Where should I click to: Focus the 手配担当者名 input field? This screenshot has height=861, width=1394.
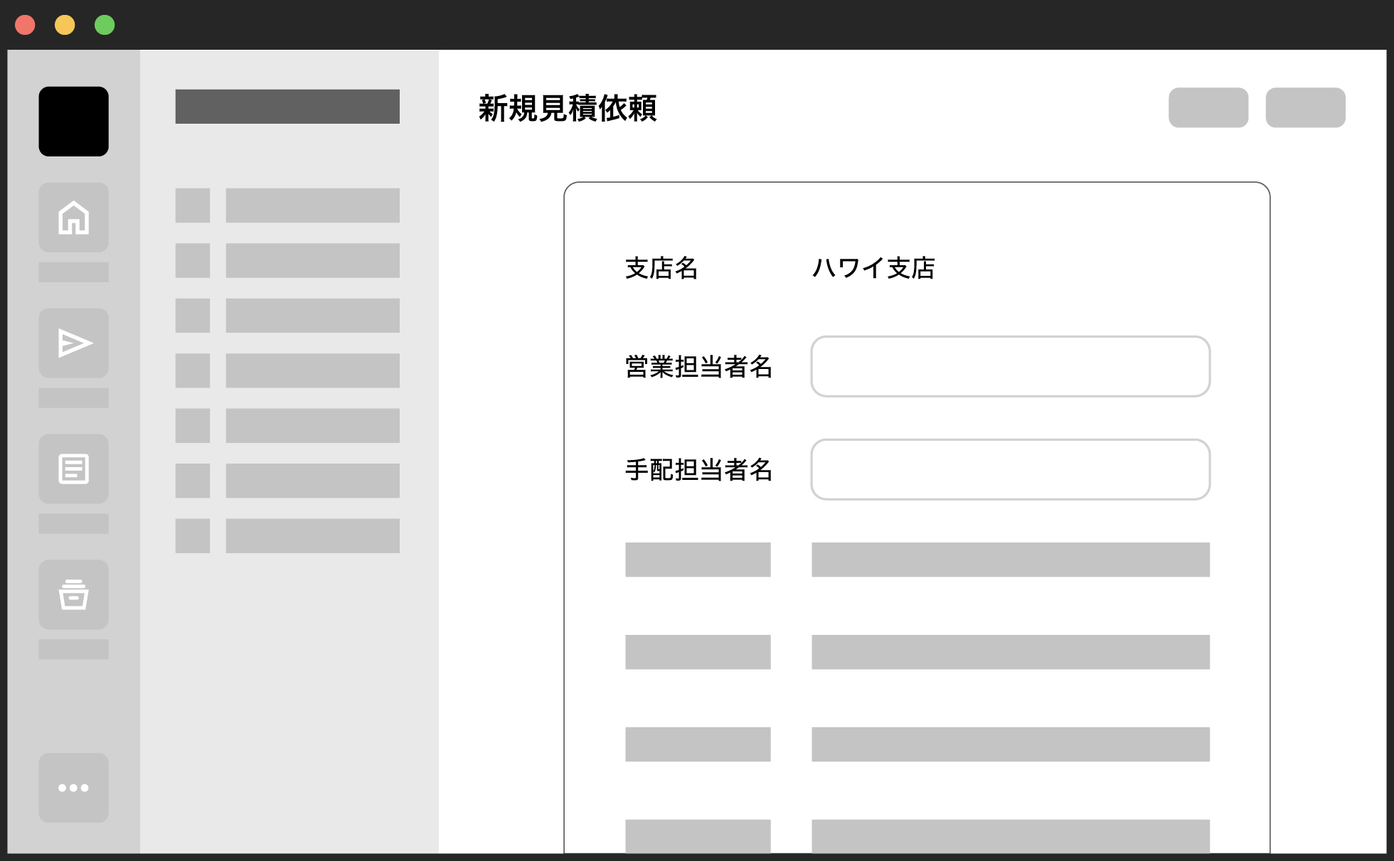pyautogui.click(x=1010, y=469)
